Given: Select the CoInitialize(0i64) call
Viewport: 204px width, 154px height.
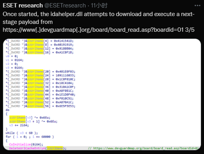Looking at the screenshot, I should (x=26, y=145).
